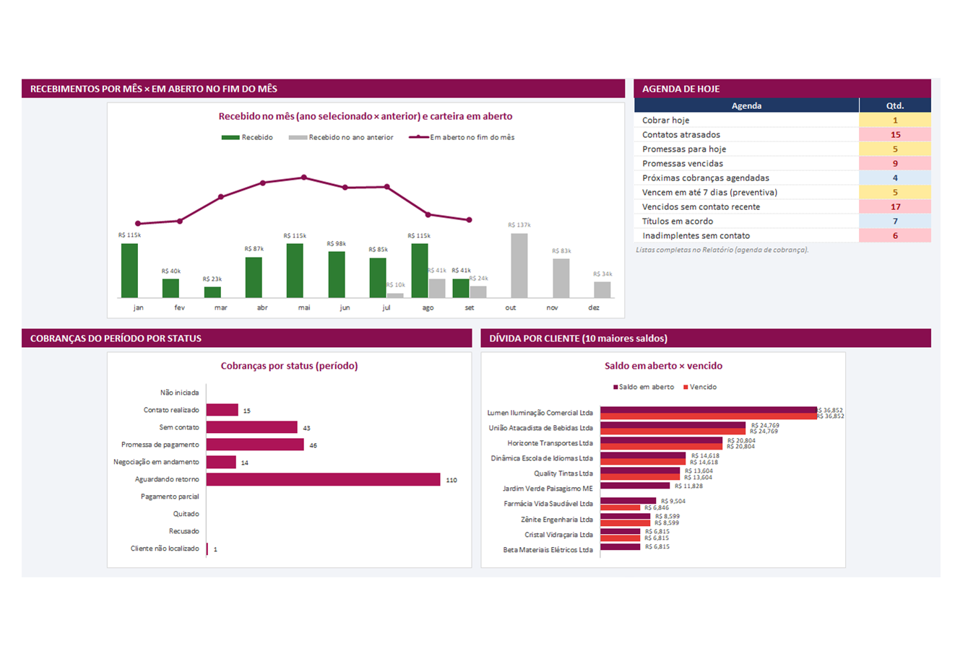Image resolution: width=955 pixels, height=656 pixels.
Task: Select the 'Vencidos sem contato recente' row label
Action: coord(701,207)
